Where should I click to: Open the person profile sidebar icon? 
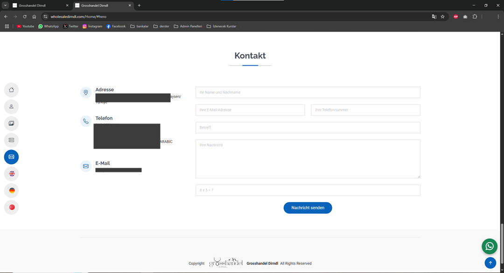click(x=11, y=107)
